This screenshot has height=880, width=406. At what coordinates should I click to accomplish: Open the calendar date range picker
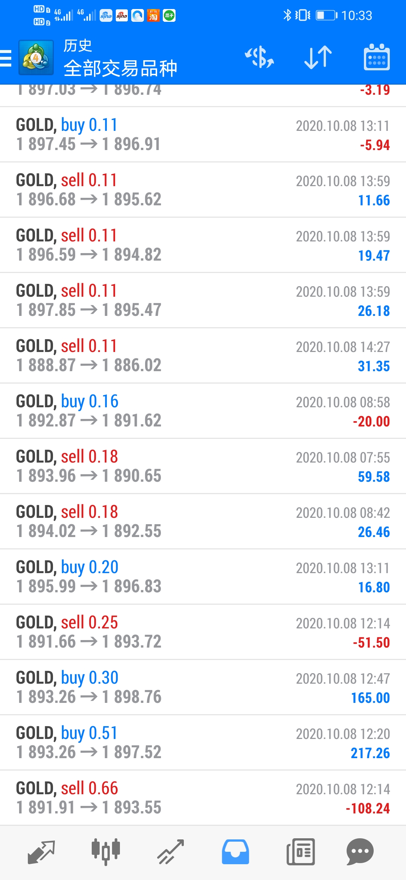[377, 57]
